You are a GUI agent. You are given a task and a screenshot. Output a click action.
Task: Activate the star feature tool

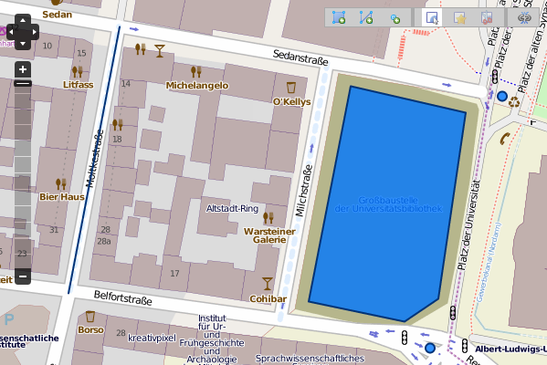(459, 17)
